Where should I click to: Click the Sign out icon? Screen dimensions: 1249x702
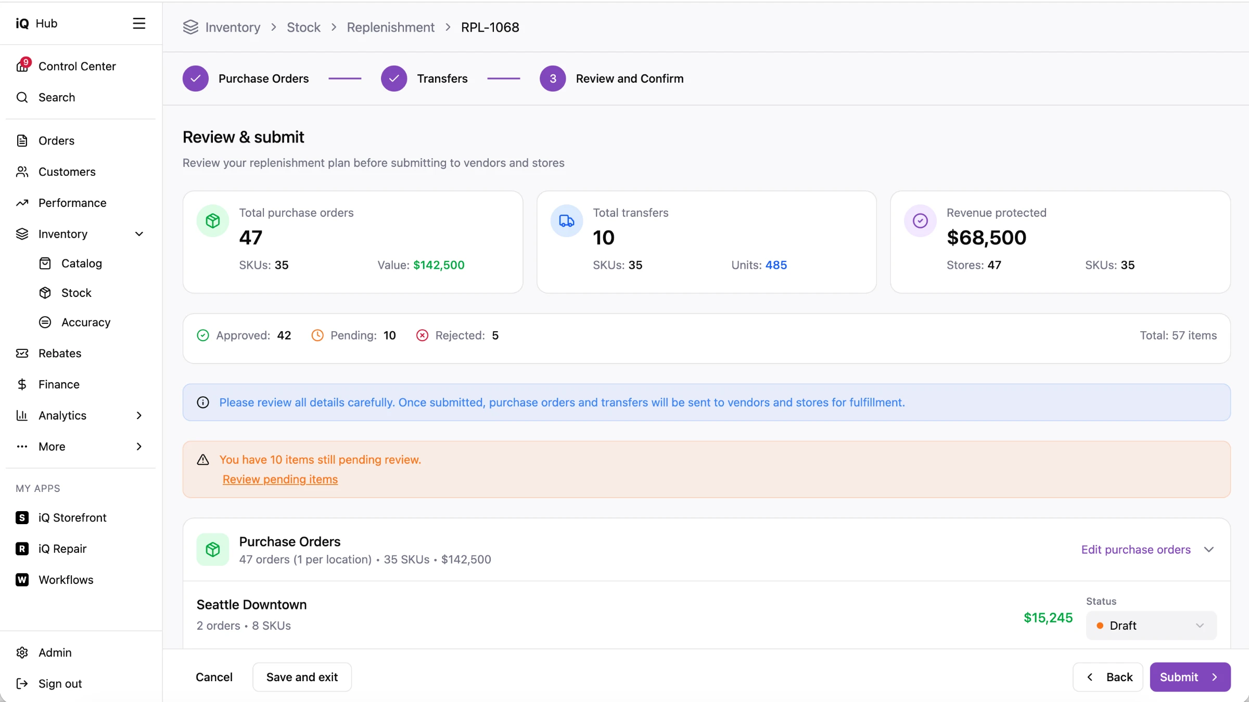[22, 684]
